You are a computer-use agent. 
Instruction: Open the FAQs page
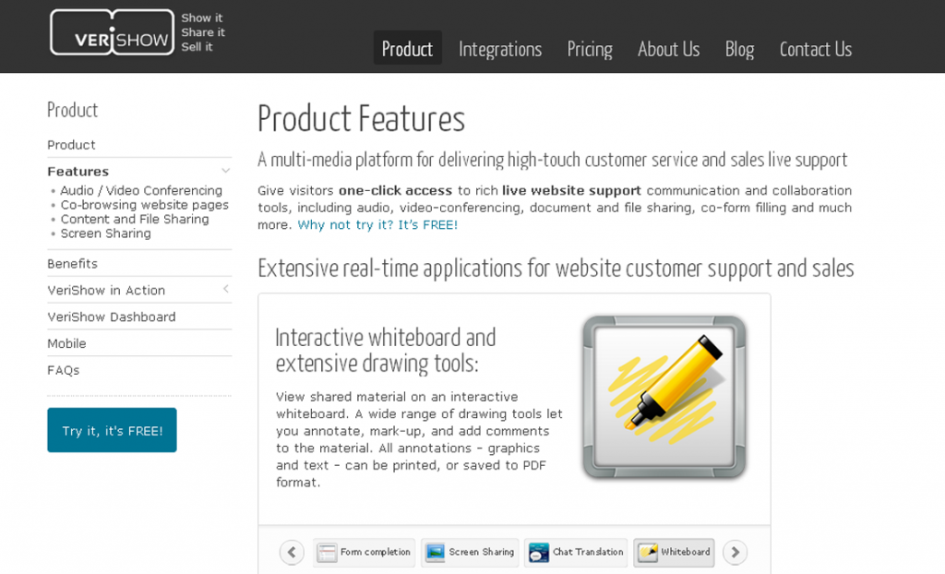click(64, 370)
